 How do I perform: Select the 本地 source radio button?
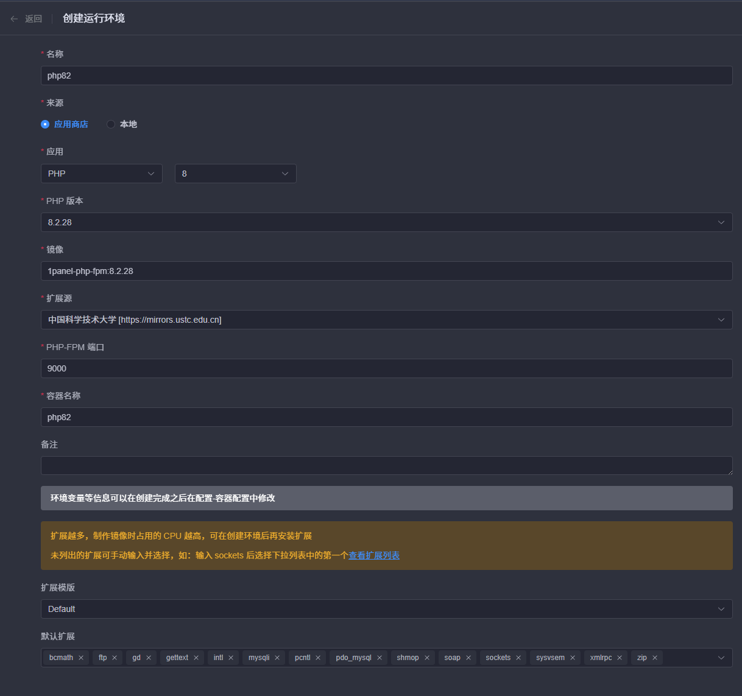coord(111,124)
